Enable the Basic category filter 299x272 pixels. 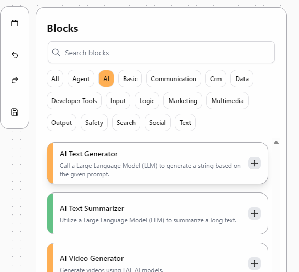(x=130, y=78)
